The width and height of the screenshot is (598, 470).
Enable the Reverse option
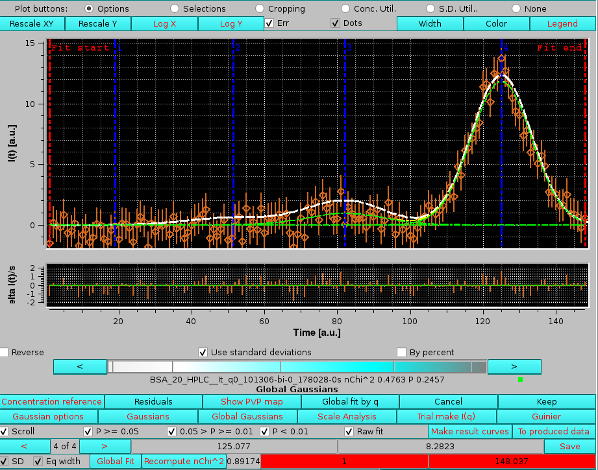pos(4,352)
